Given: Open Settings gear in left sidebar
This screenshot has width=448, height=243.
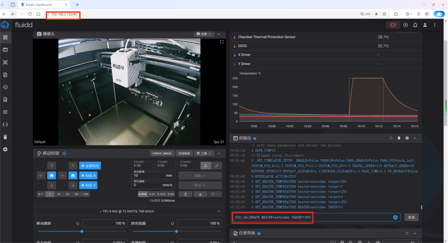Looking at the screenshot, I should pos(5,149).
